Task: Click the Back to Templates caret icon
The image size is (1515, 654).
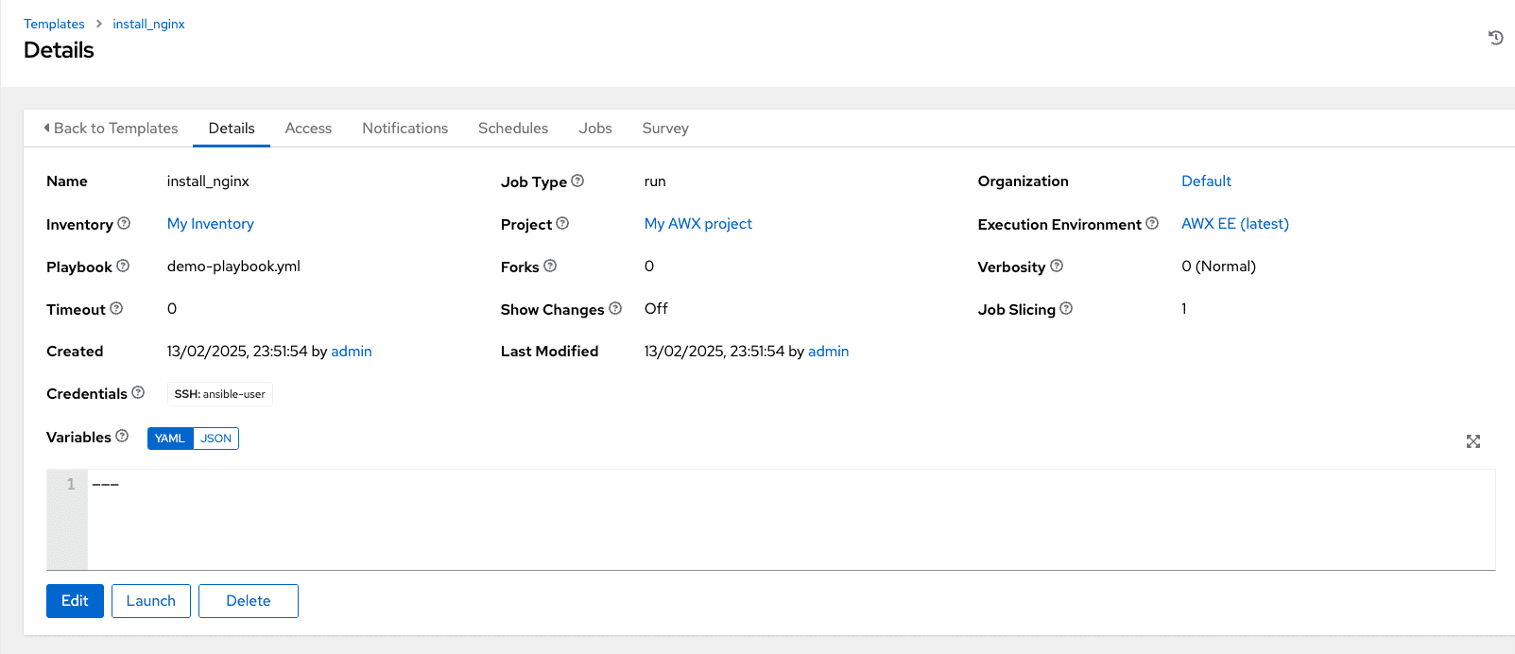Action: tap(47, 128)
